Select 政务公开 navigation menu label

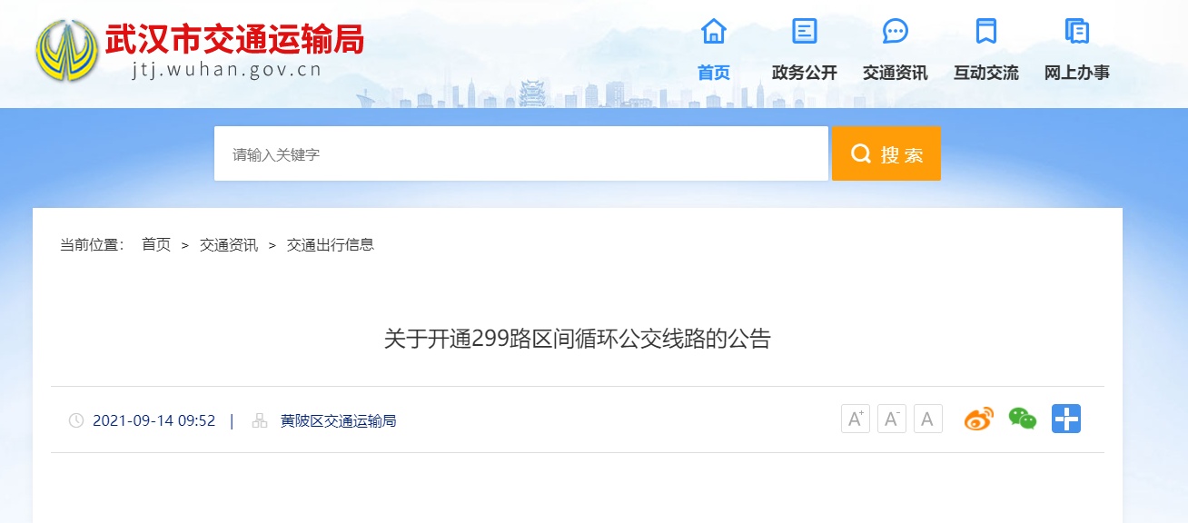[805, 73]
